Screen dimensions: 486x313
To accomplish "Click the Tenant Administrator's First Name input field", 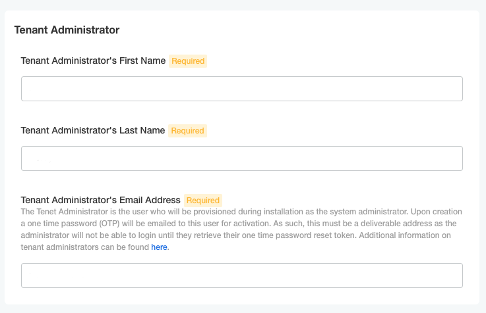I will [x=241, y=89].
